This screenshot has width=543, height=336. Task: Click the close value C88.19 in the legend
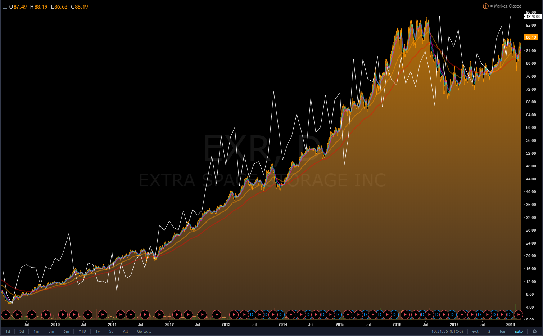80,7
